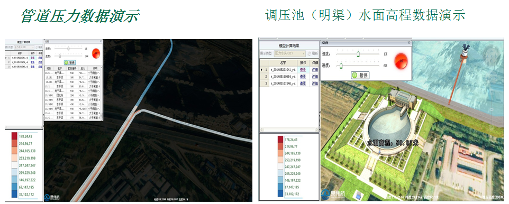
Task: Click 详细 link for third row in right table
Action: (x=315, y=84)
